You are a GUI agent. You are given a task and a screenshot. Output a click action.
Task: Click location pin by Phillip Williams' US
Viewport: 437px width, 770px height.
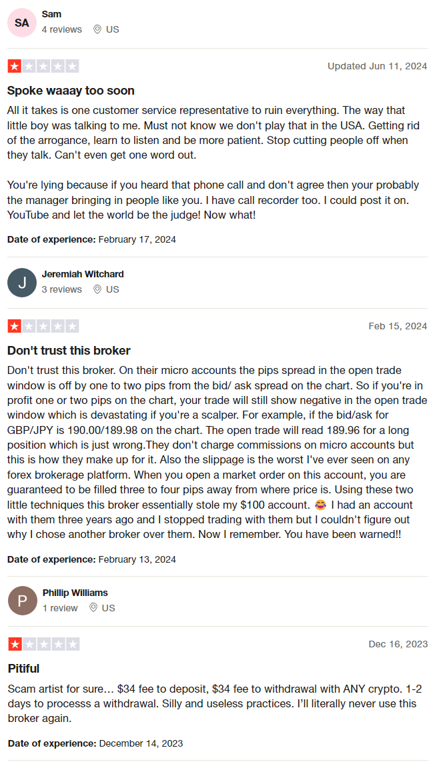(x=93, y=608)
